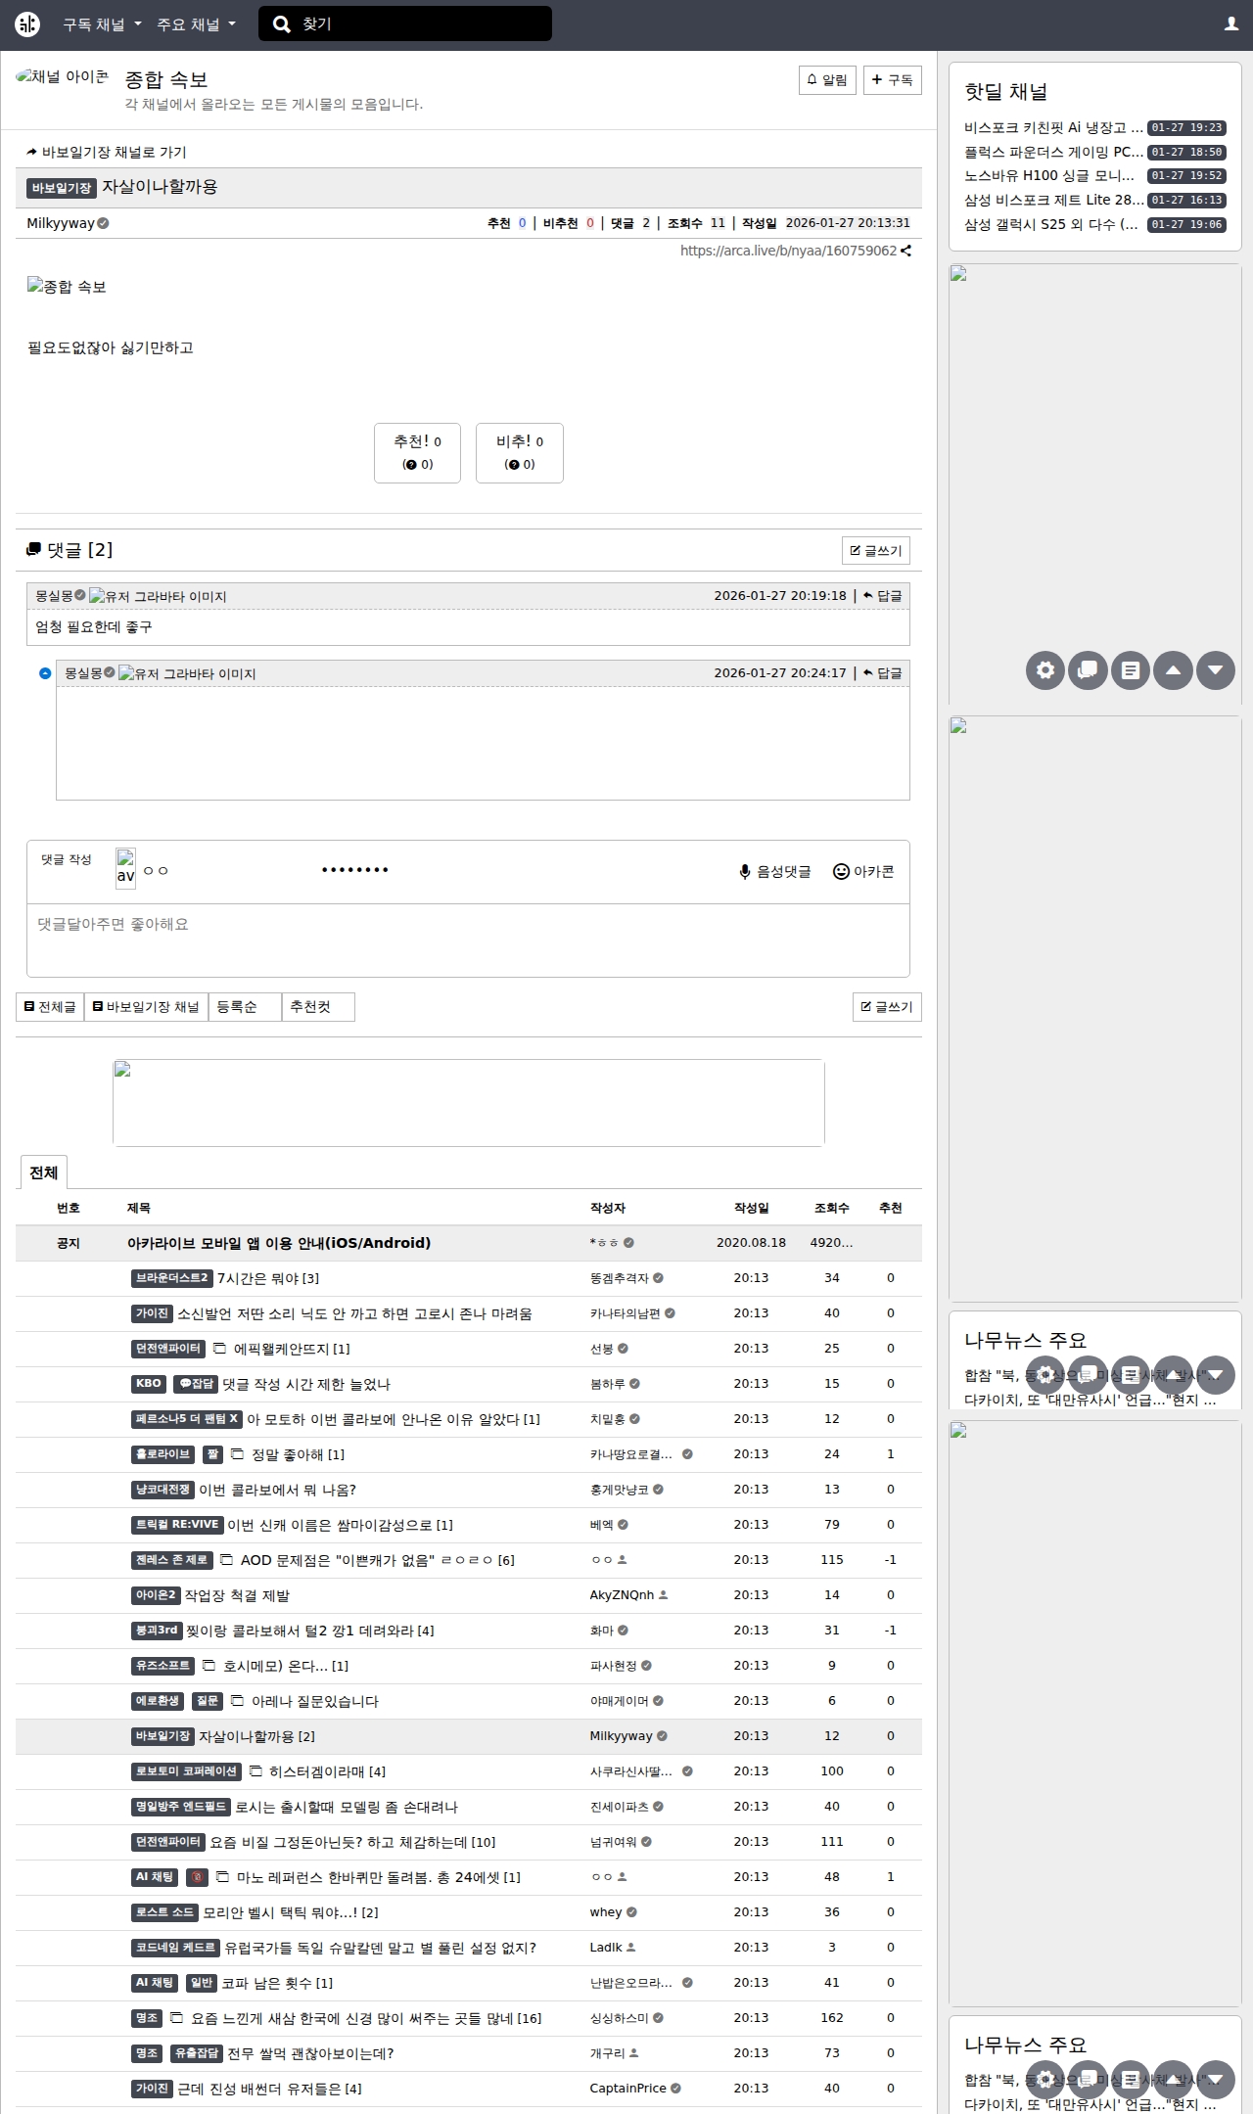Go to 바보일기장 채널로 가기 link

pos(107,153)
